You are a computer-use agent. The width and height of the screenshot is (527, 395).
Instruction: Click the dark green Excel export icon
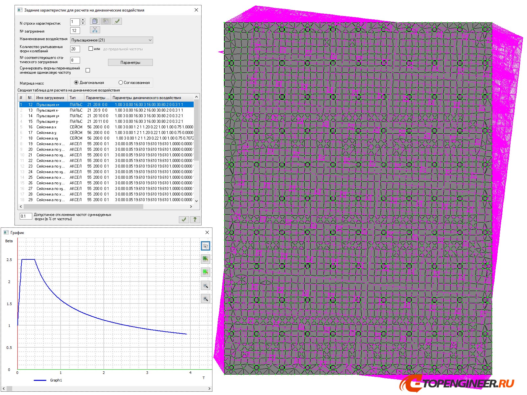[x=205, y=259]
